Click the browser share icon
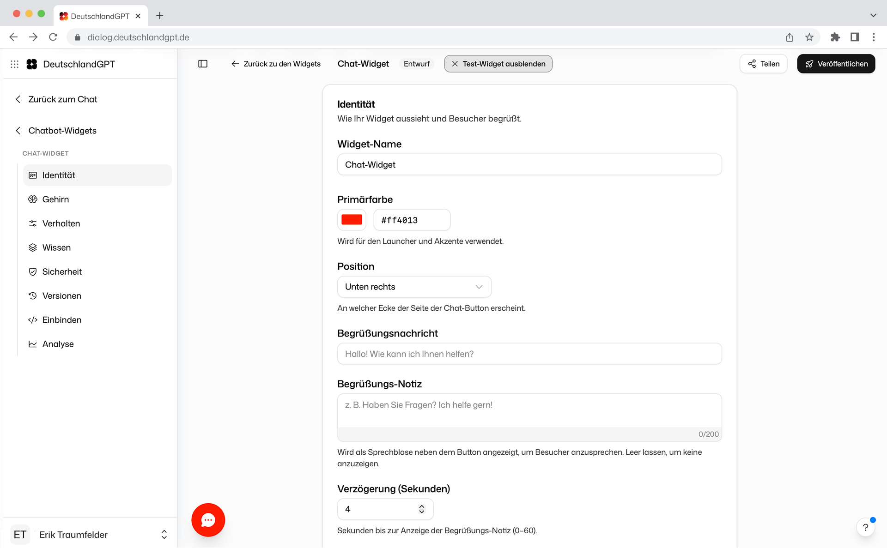 (x=790, y=37)
